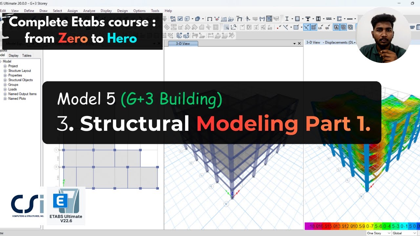Open the steel frame design dropdown arrow
Image resolution: width=420 pixels, height=236 pixels.
(x=292, y=19)
